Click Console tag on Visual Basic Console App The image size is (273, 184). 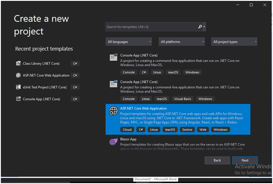129,99
